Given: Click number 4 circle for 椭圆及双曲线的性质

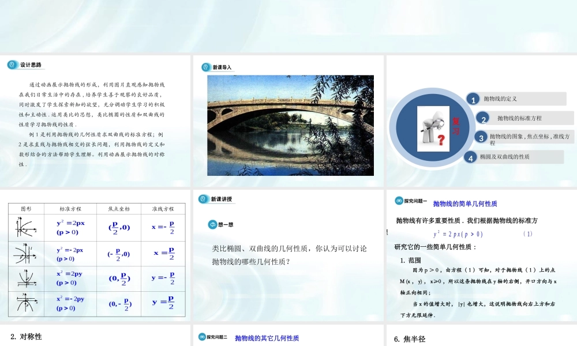Looking at the screenshot, I should coord(470,157).
